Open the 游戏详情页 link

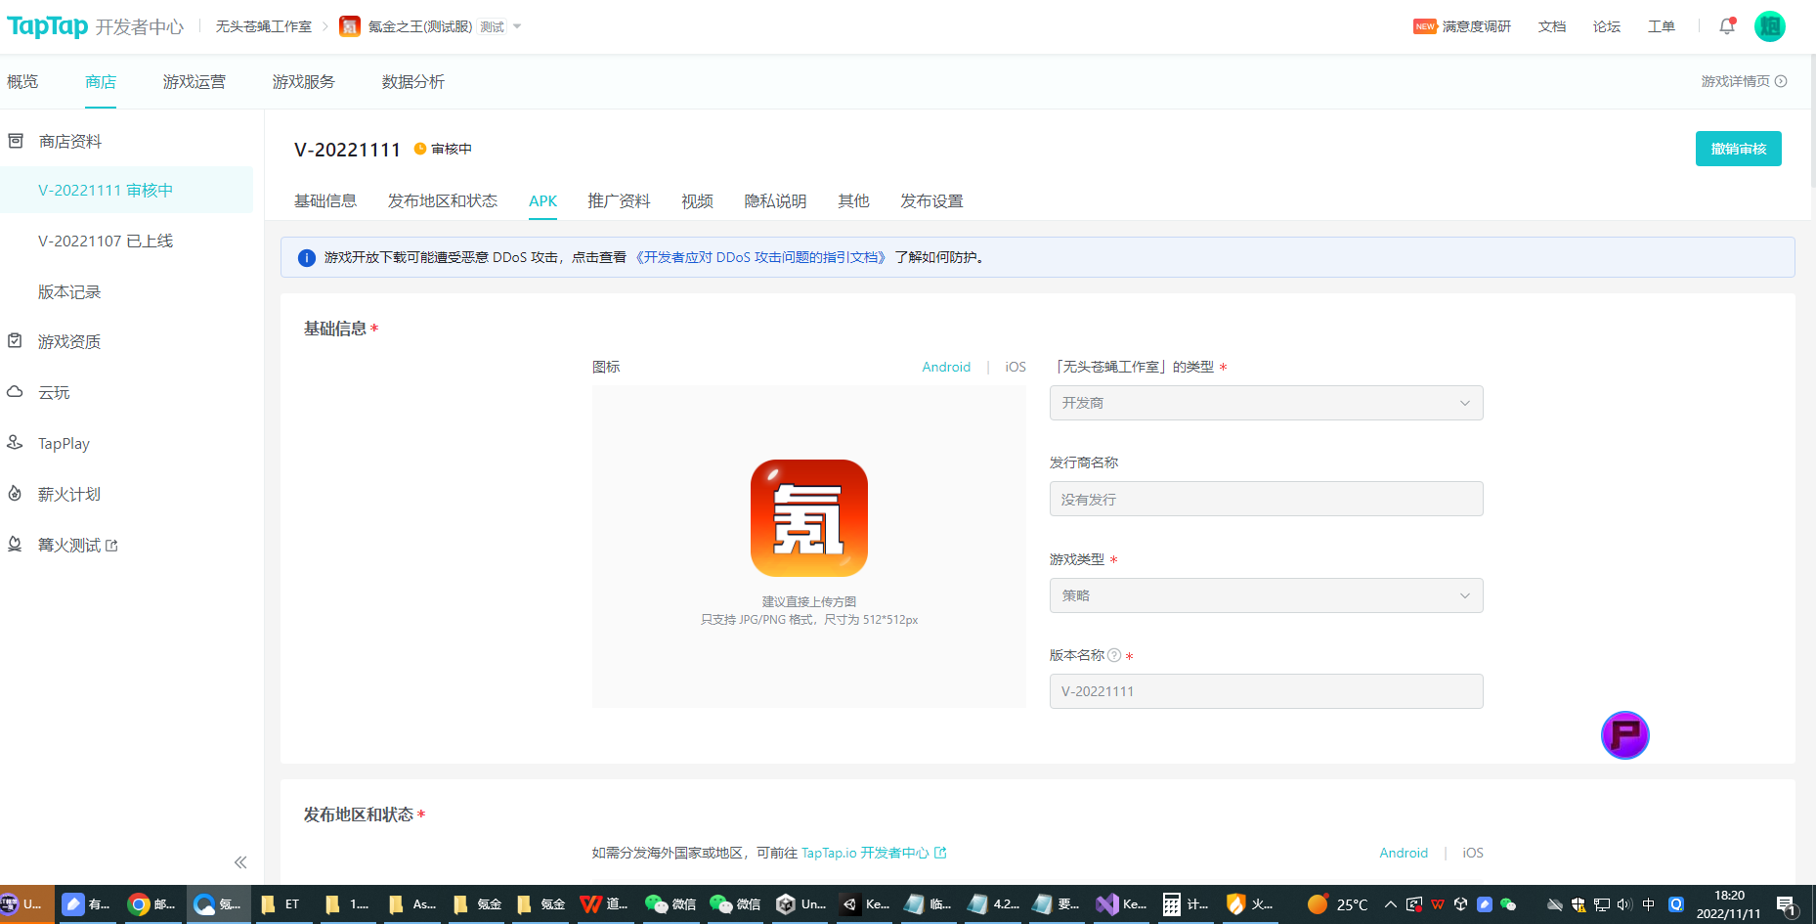pos(1744,81)
